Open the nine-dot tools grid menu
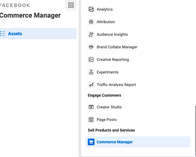The height and width of the screenshot is (157, 196). click(x=71, y=5)
